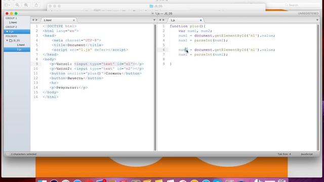Click line number 6 in the right gutter
324x182 pixels.
pos(164,50)
